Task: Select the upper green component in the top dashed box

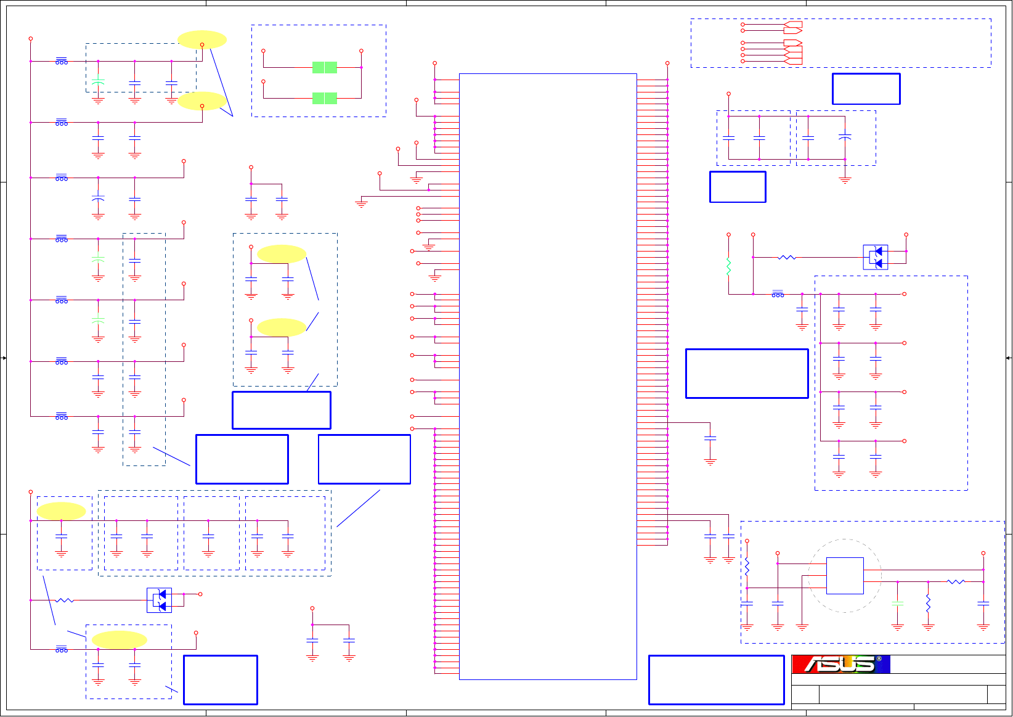Action: (x=325, y=68)
